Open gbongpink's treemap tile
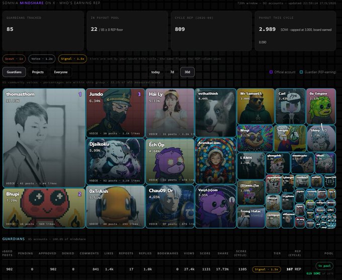Image resolution: width=342 pixels, height=280 pixels. coord(278,163)
